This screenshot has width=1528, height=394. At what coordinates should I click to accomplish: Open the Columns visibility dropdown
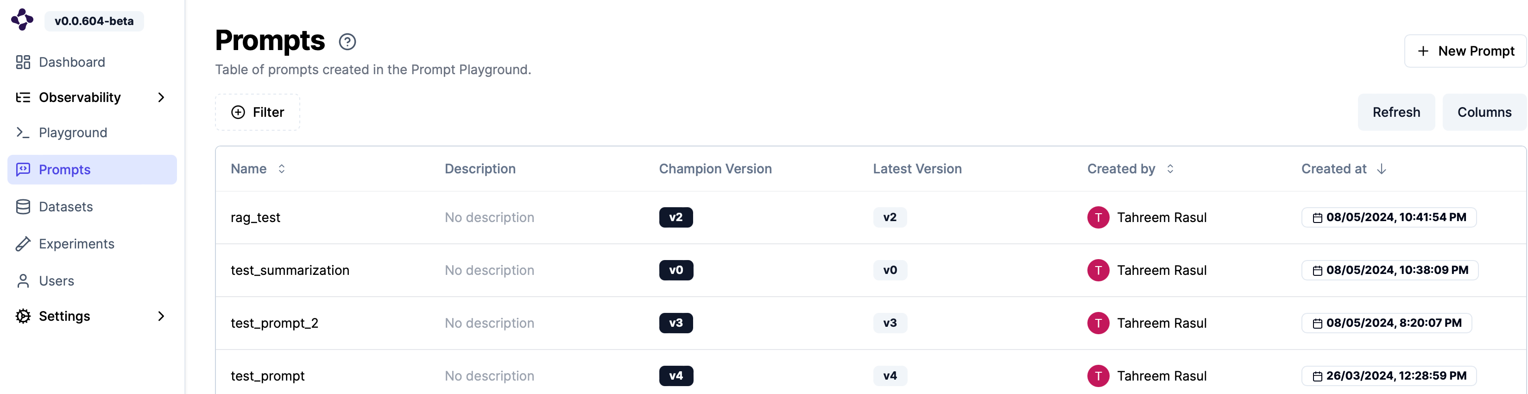[x=1484, y=112]
